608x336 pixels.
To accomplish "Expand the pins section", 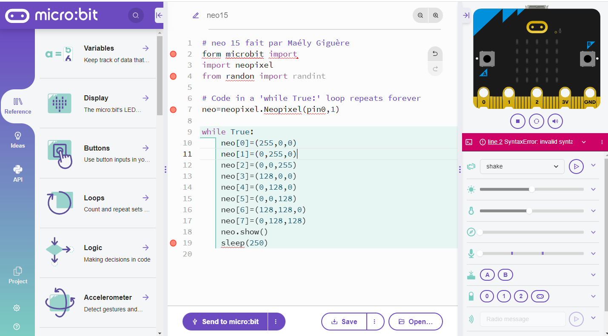I will click(x=594, y=296).
